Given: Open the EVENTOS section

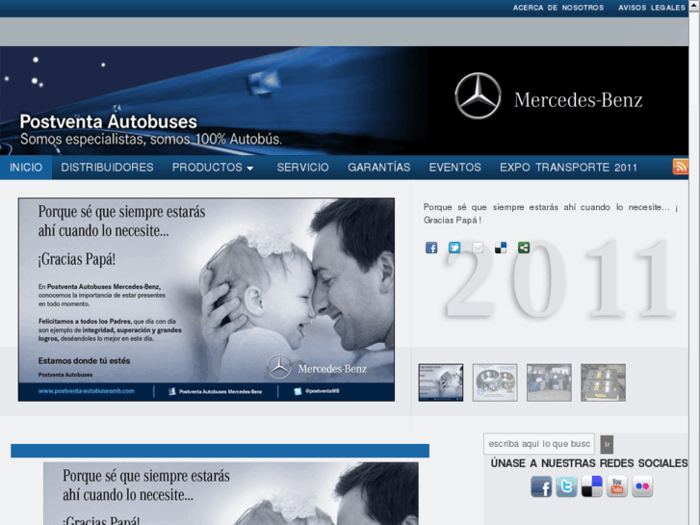Looking at the screenshot, I should tap(454, 168).
